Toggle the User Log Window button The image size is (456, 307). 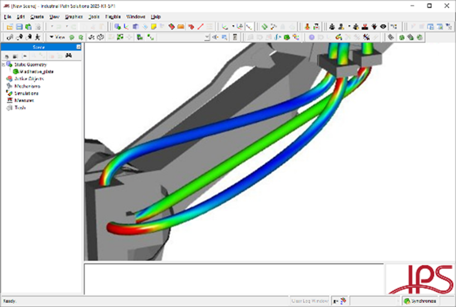309,301
